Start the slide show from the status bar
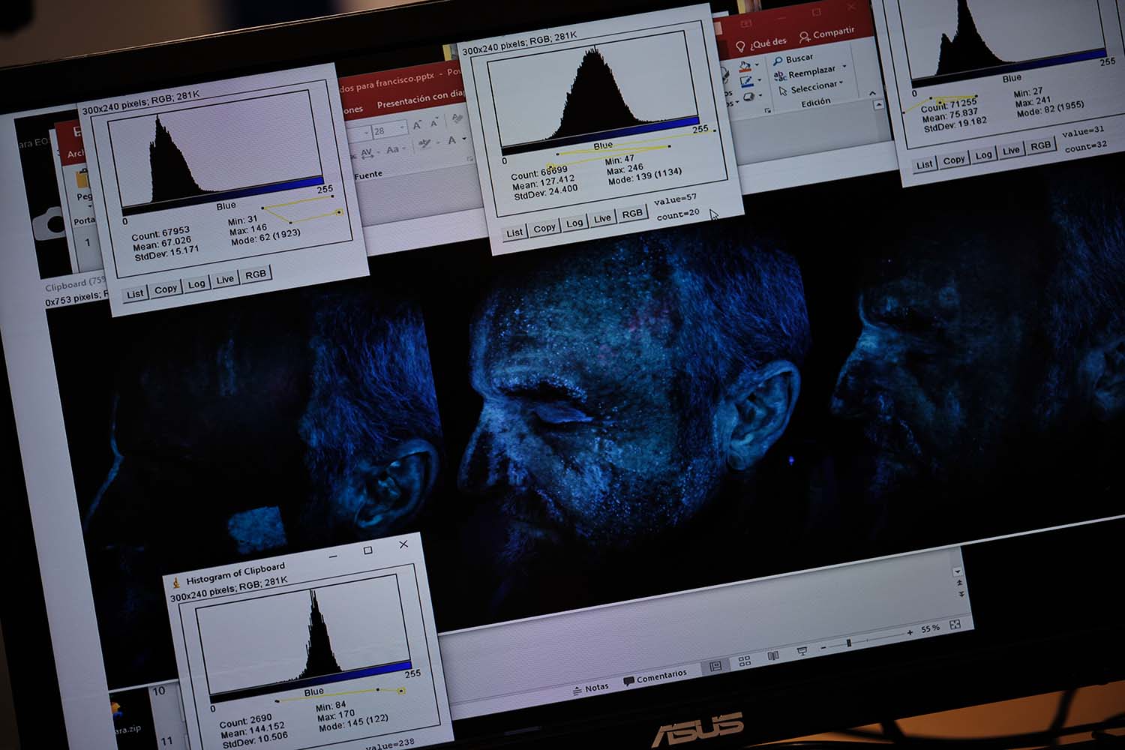 (x=802, y=652)
